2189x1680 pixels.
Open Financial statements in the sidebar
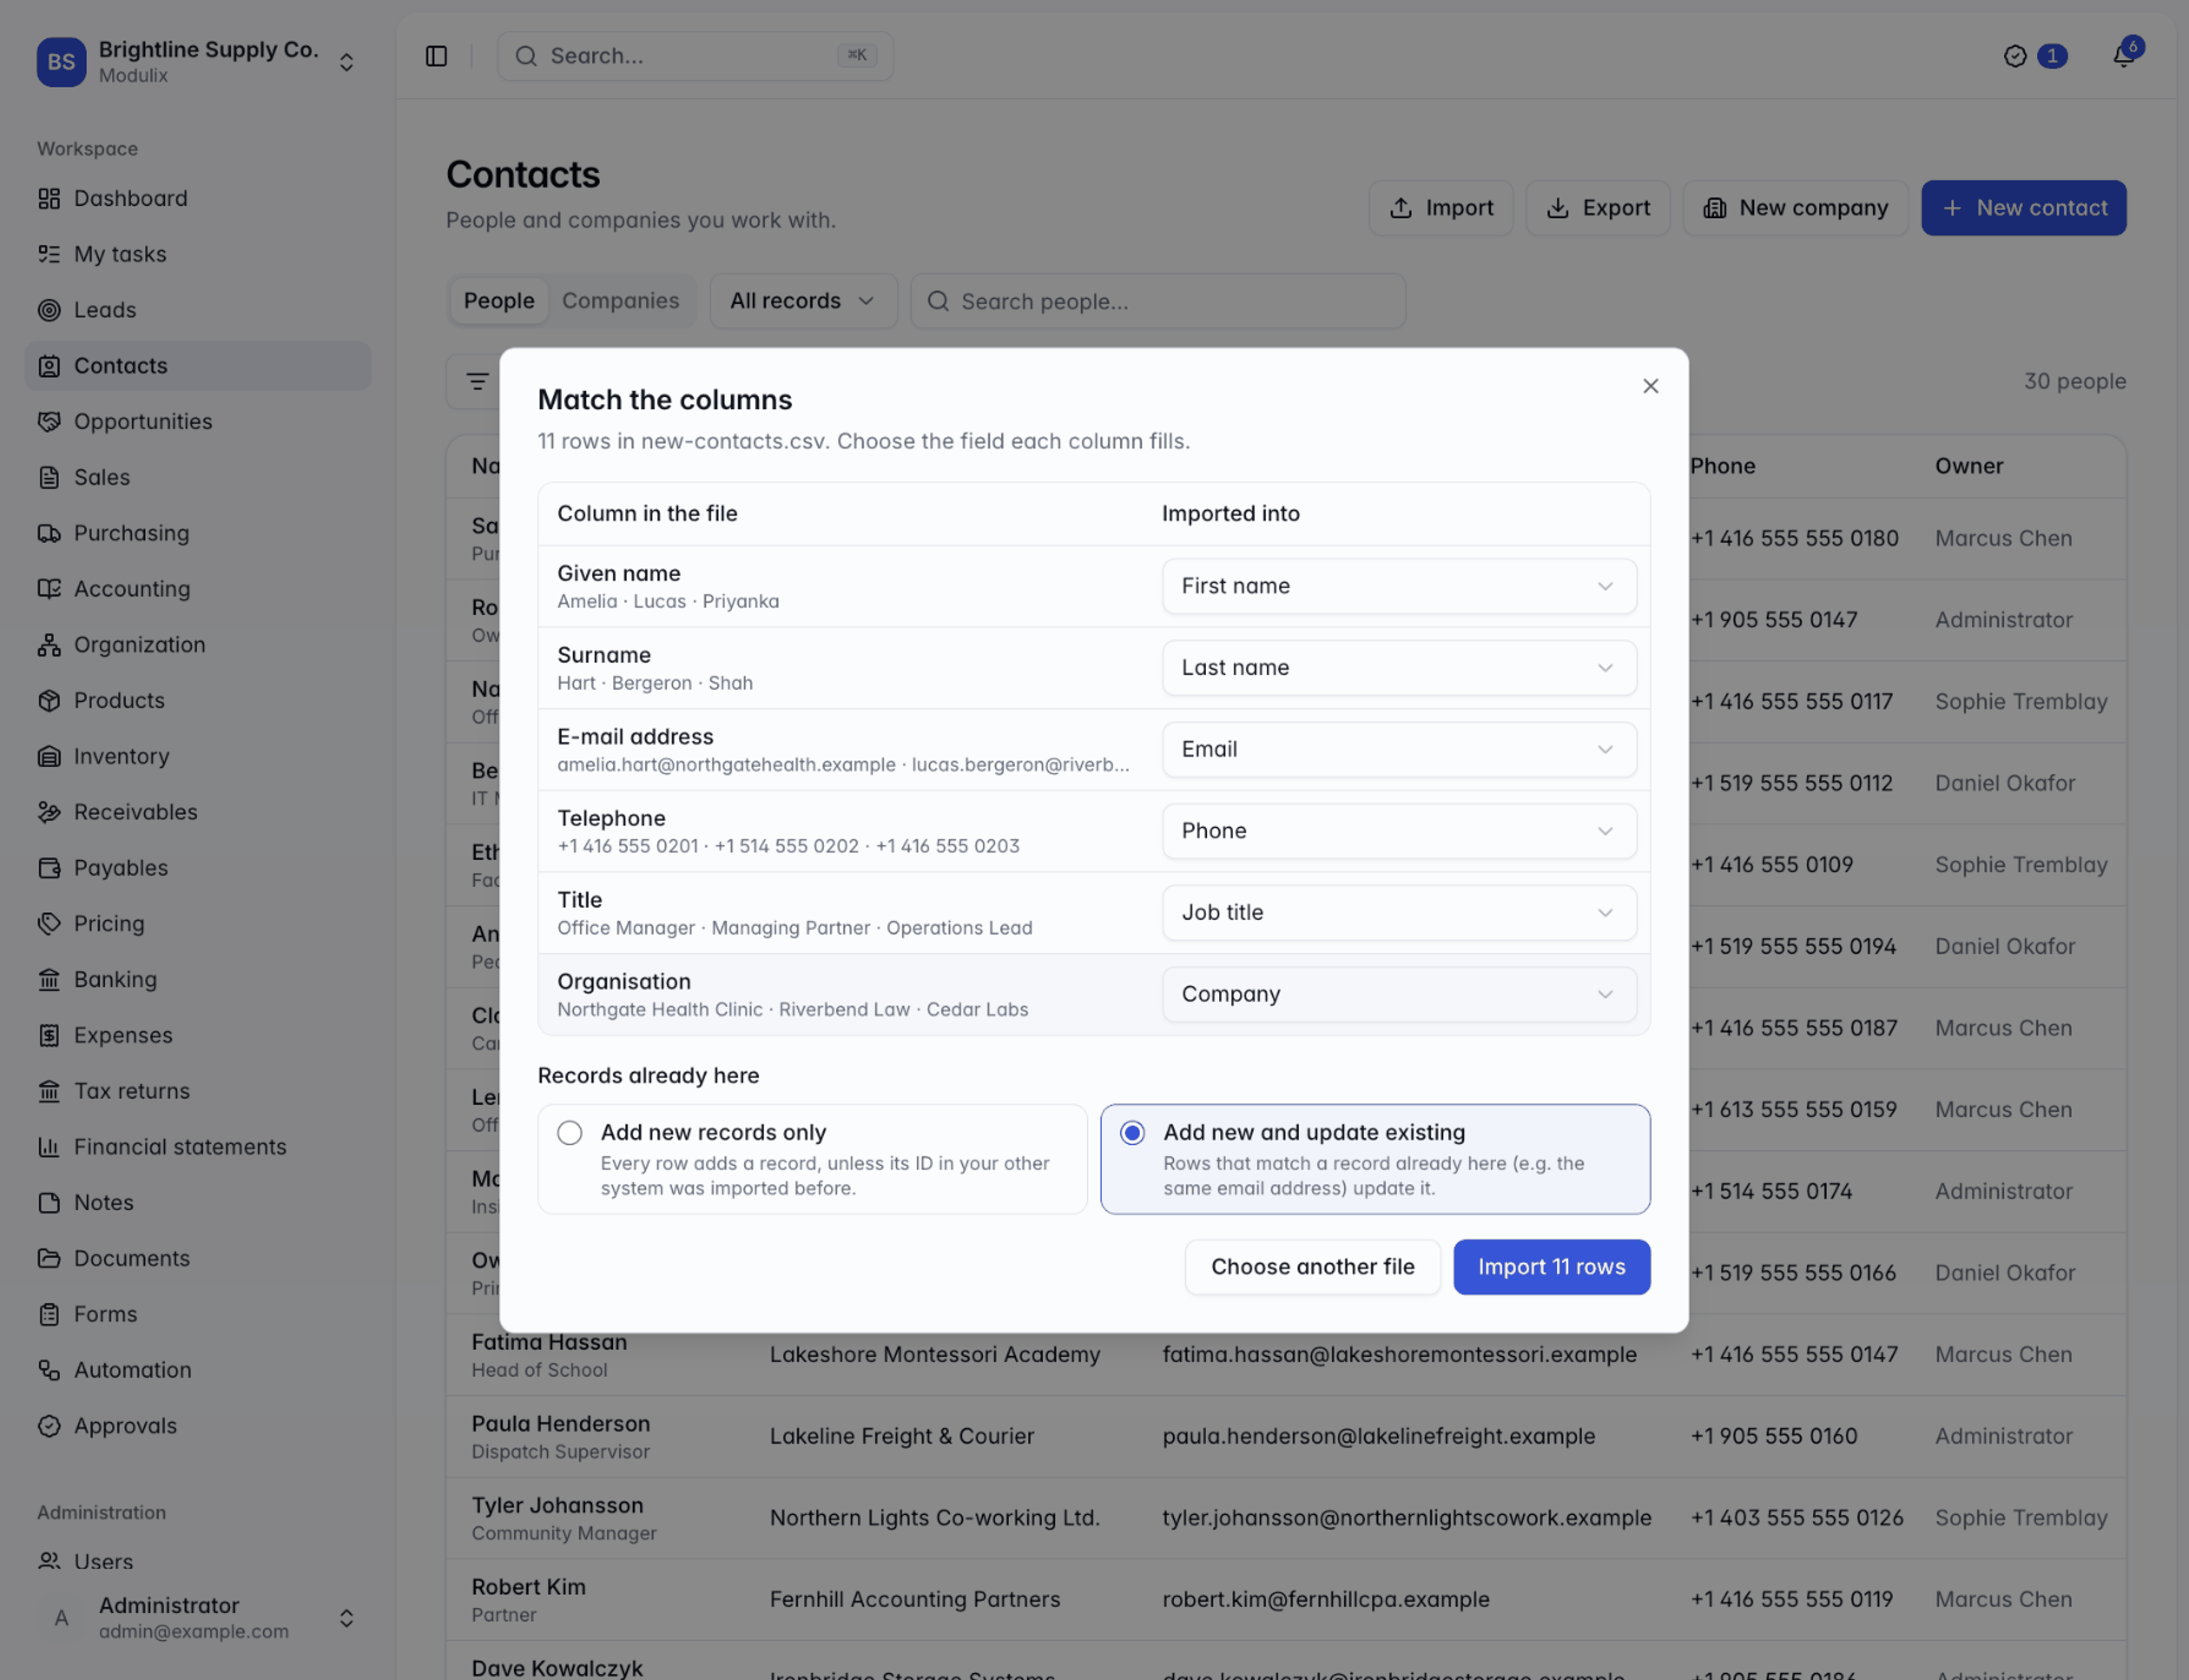pos(197,1147)
